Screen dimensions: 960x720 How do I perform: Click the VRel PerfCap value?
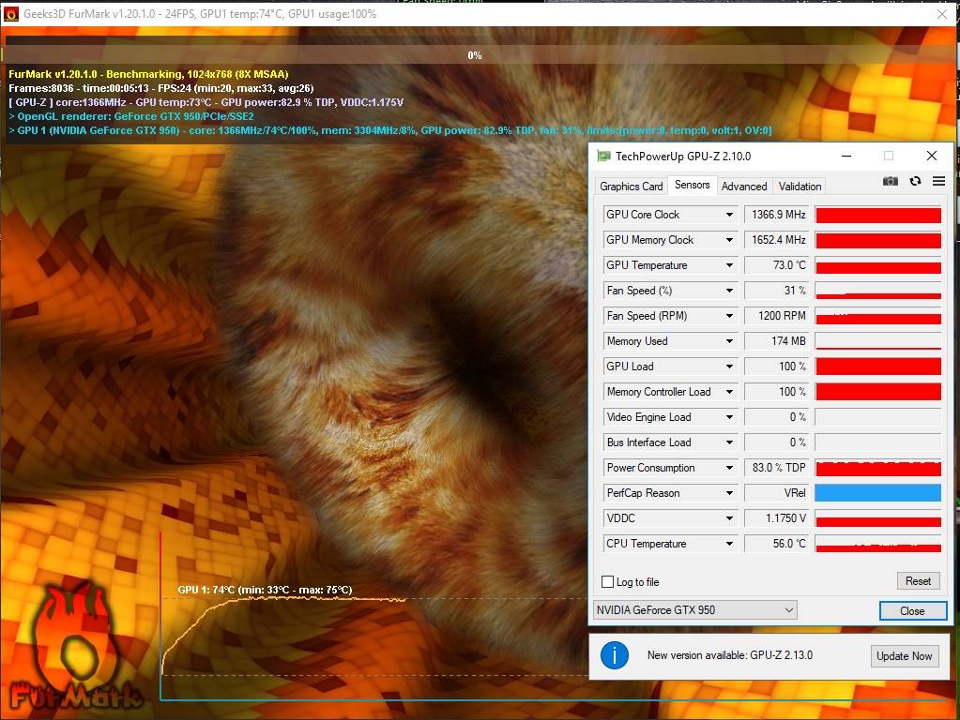[776, 493]
